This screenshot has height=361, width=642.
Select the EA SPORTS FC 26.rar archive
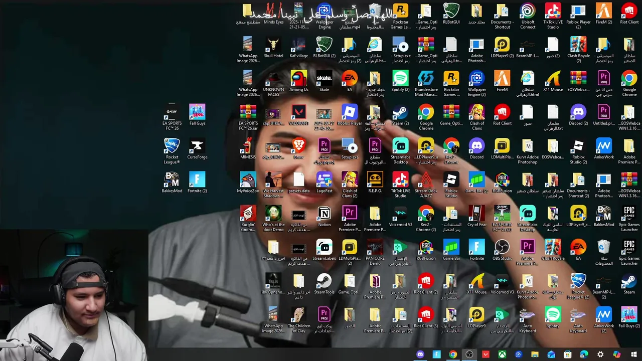pyautogui.click(x=248, y=117)
